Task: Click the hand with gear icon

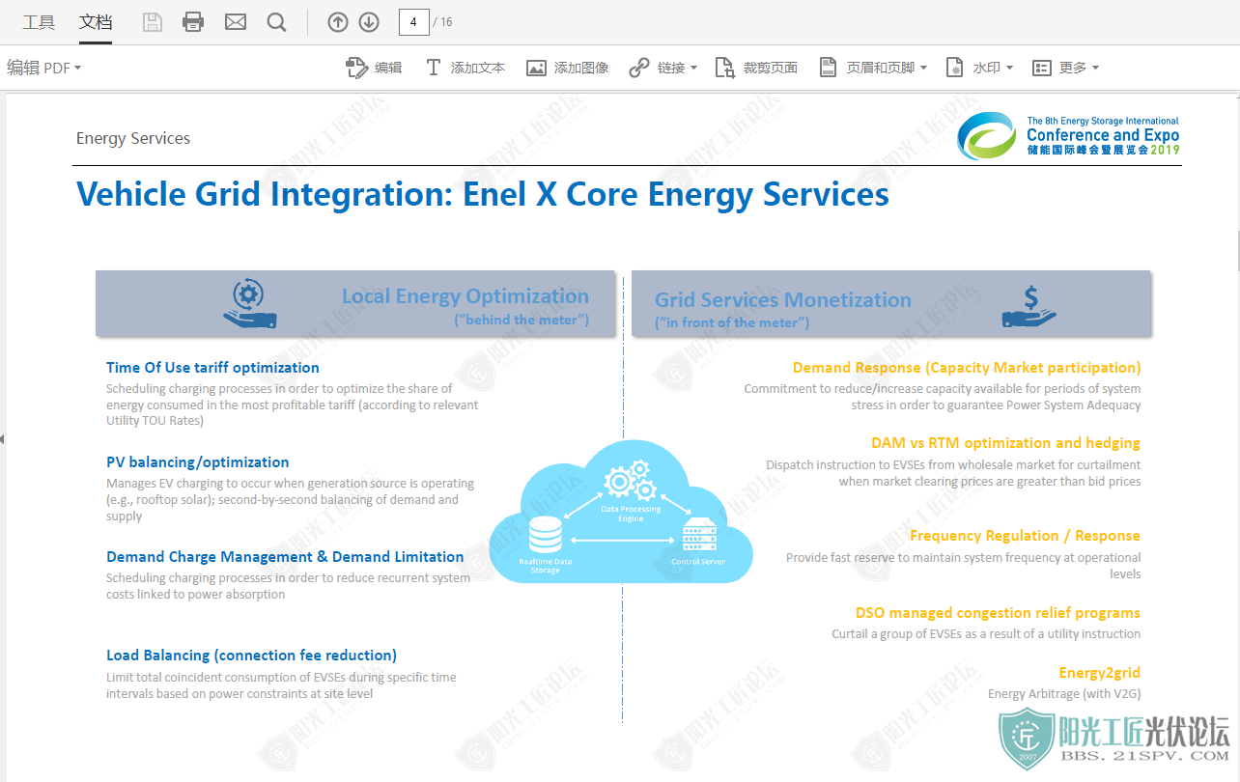Action: point(249,303)
